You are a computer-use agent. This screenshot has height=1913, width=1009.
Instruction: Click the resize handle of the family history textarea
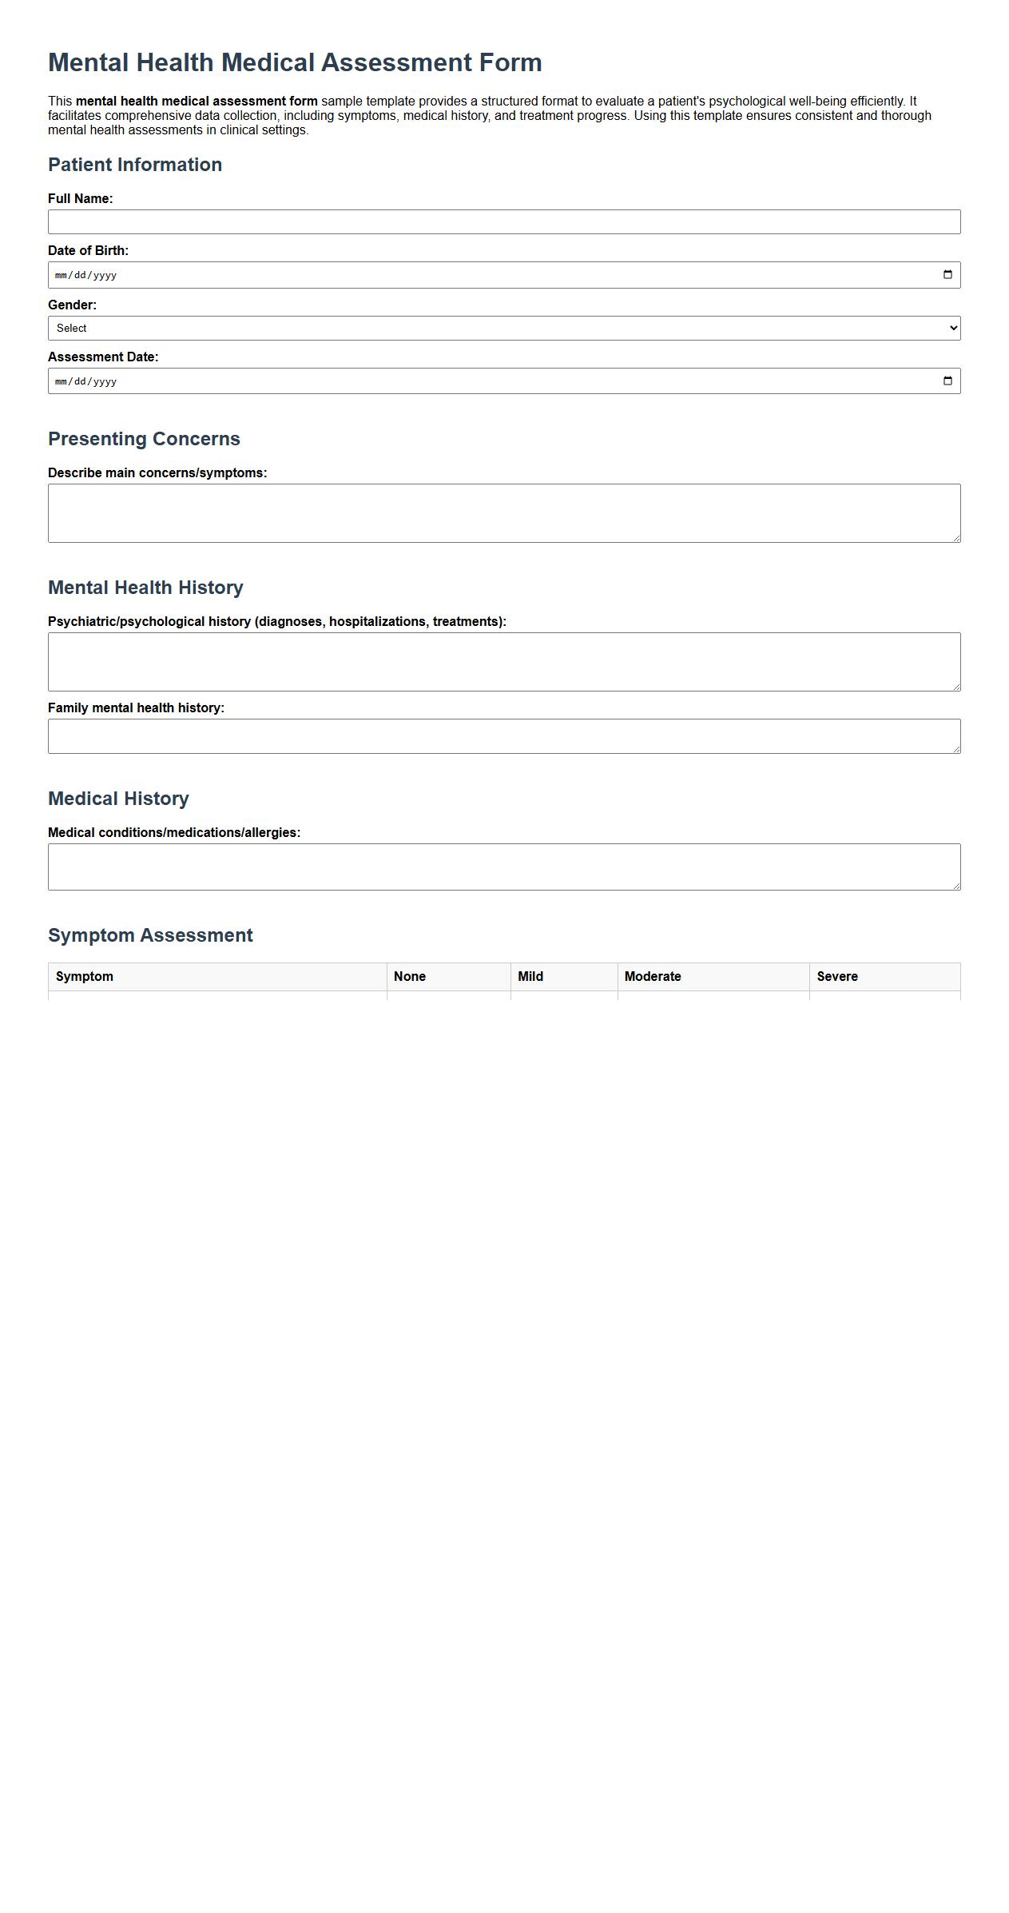(x=955, y=747)
